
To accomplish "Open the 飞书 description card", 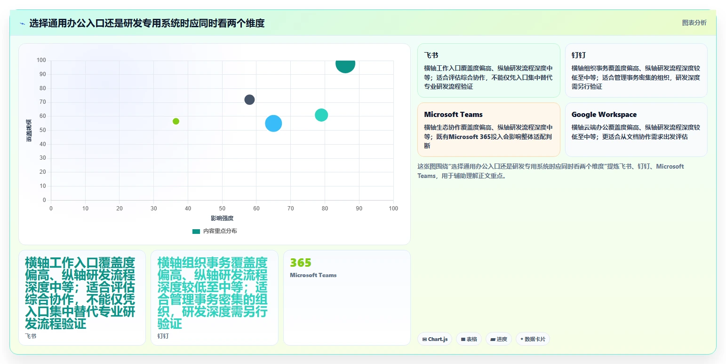I will pos(488,70).
